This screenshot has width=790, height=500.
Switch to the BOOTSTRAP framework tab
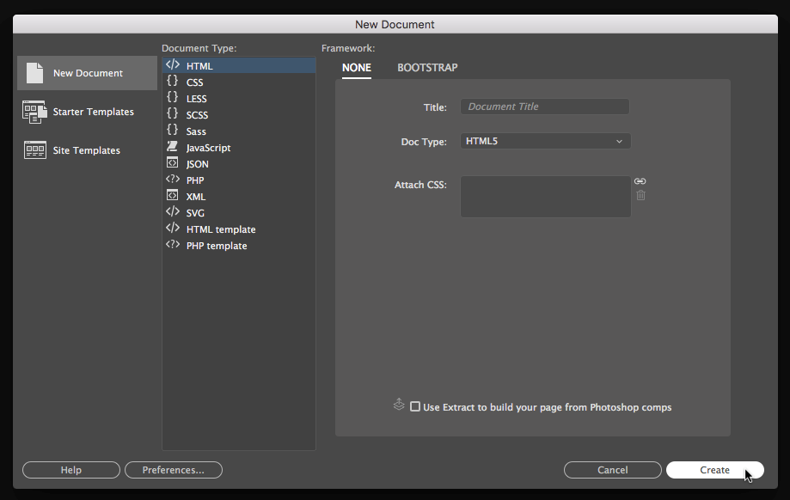coord(427,68)
